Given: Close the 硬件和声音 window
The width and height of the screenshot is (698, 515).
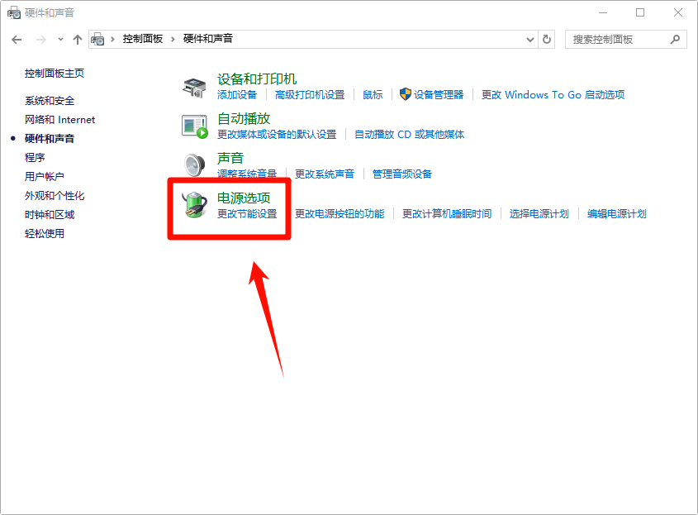Looking at the screenshot, I should 678,12.
